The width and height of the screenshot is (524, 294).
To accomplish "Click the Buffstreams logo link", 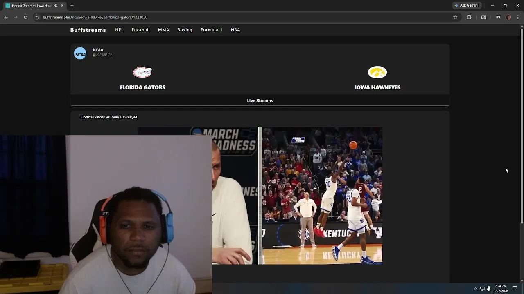I will [x=88, y=30].
